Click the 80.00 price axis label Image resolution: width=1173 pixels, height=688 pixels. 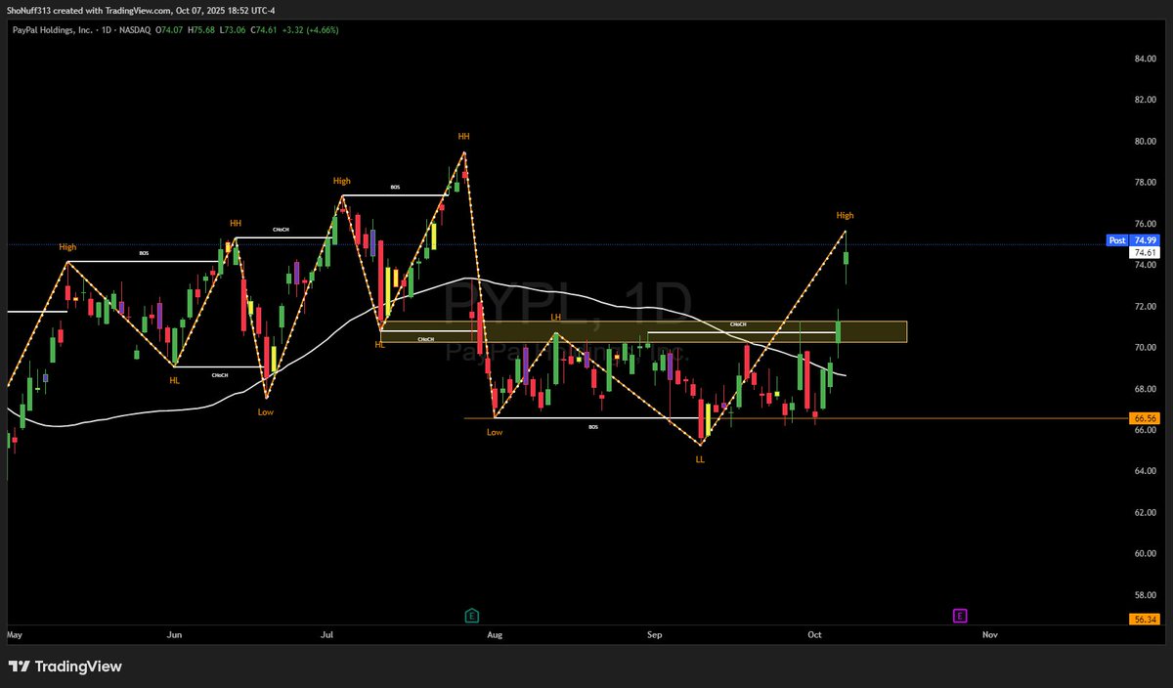1146,141
